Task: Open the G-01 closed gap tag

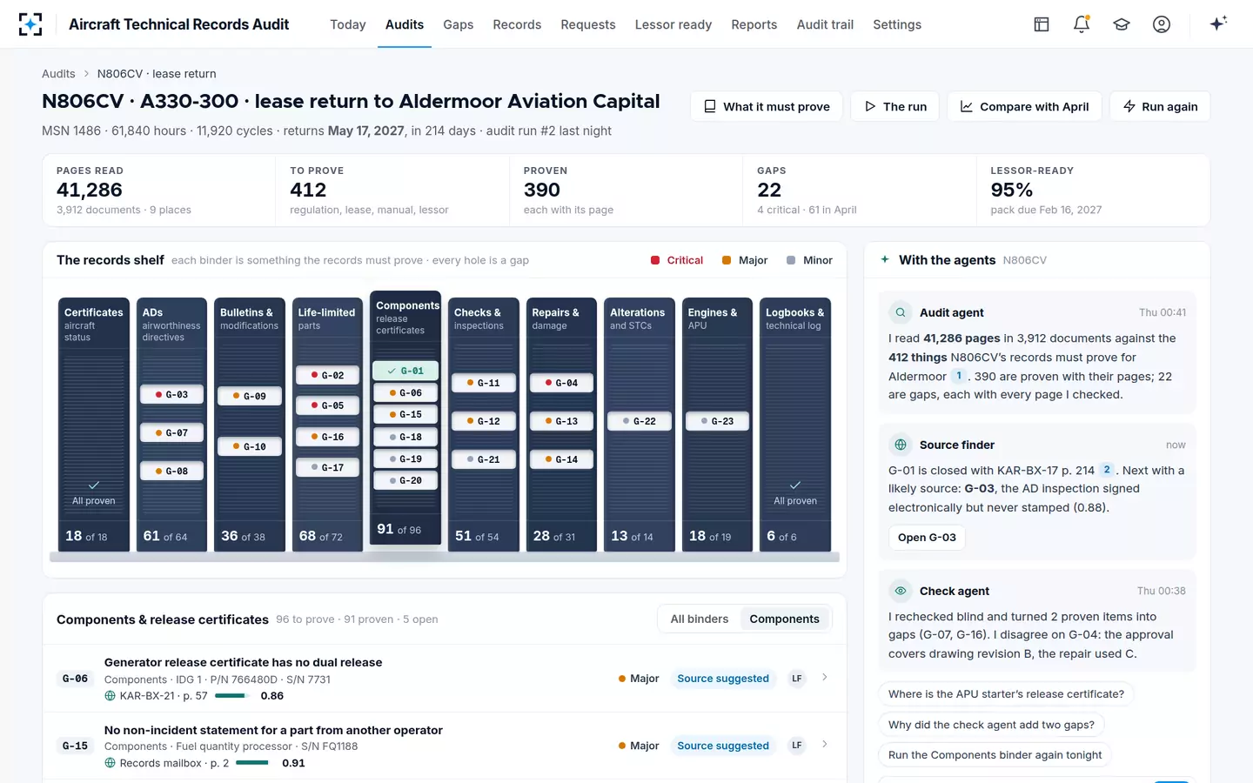Action: pyautogui.click(x=405, y=371)
